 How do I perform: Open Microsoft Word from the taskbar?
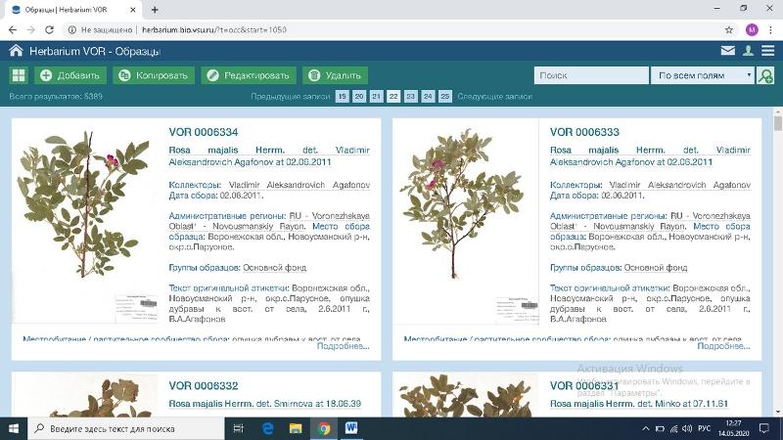point(351,428)
